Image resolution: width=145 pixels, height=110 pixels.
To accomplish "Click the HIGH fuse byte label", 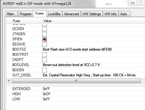I will click(16, 94).
